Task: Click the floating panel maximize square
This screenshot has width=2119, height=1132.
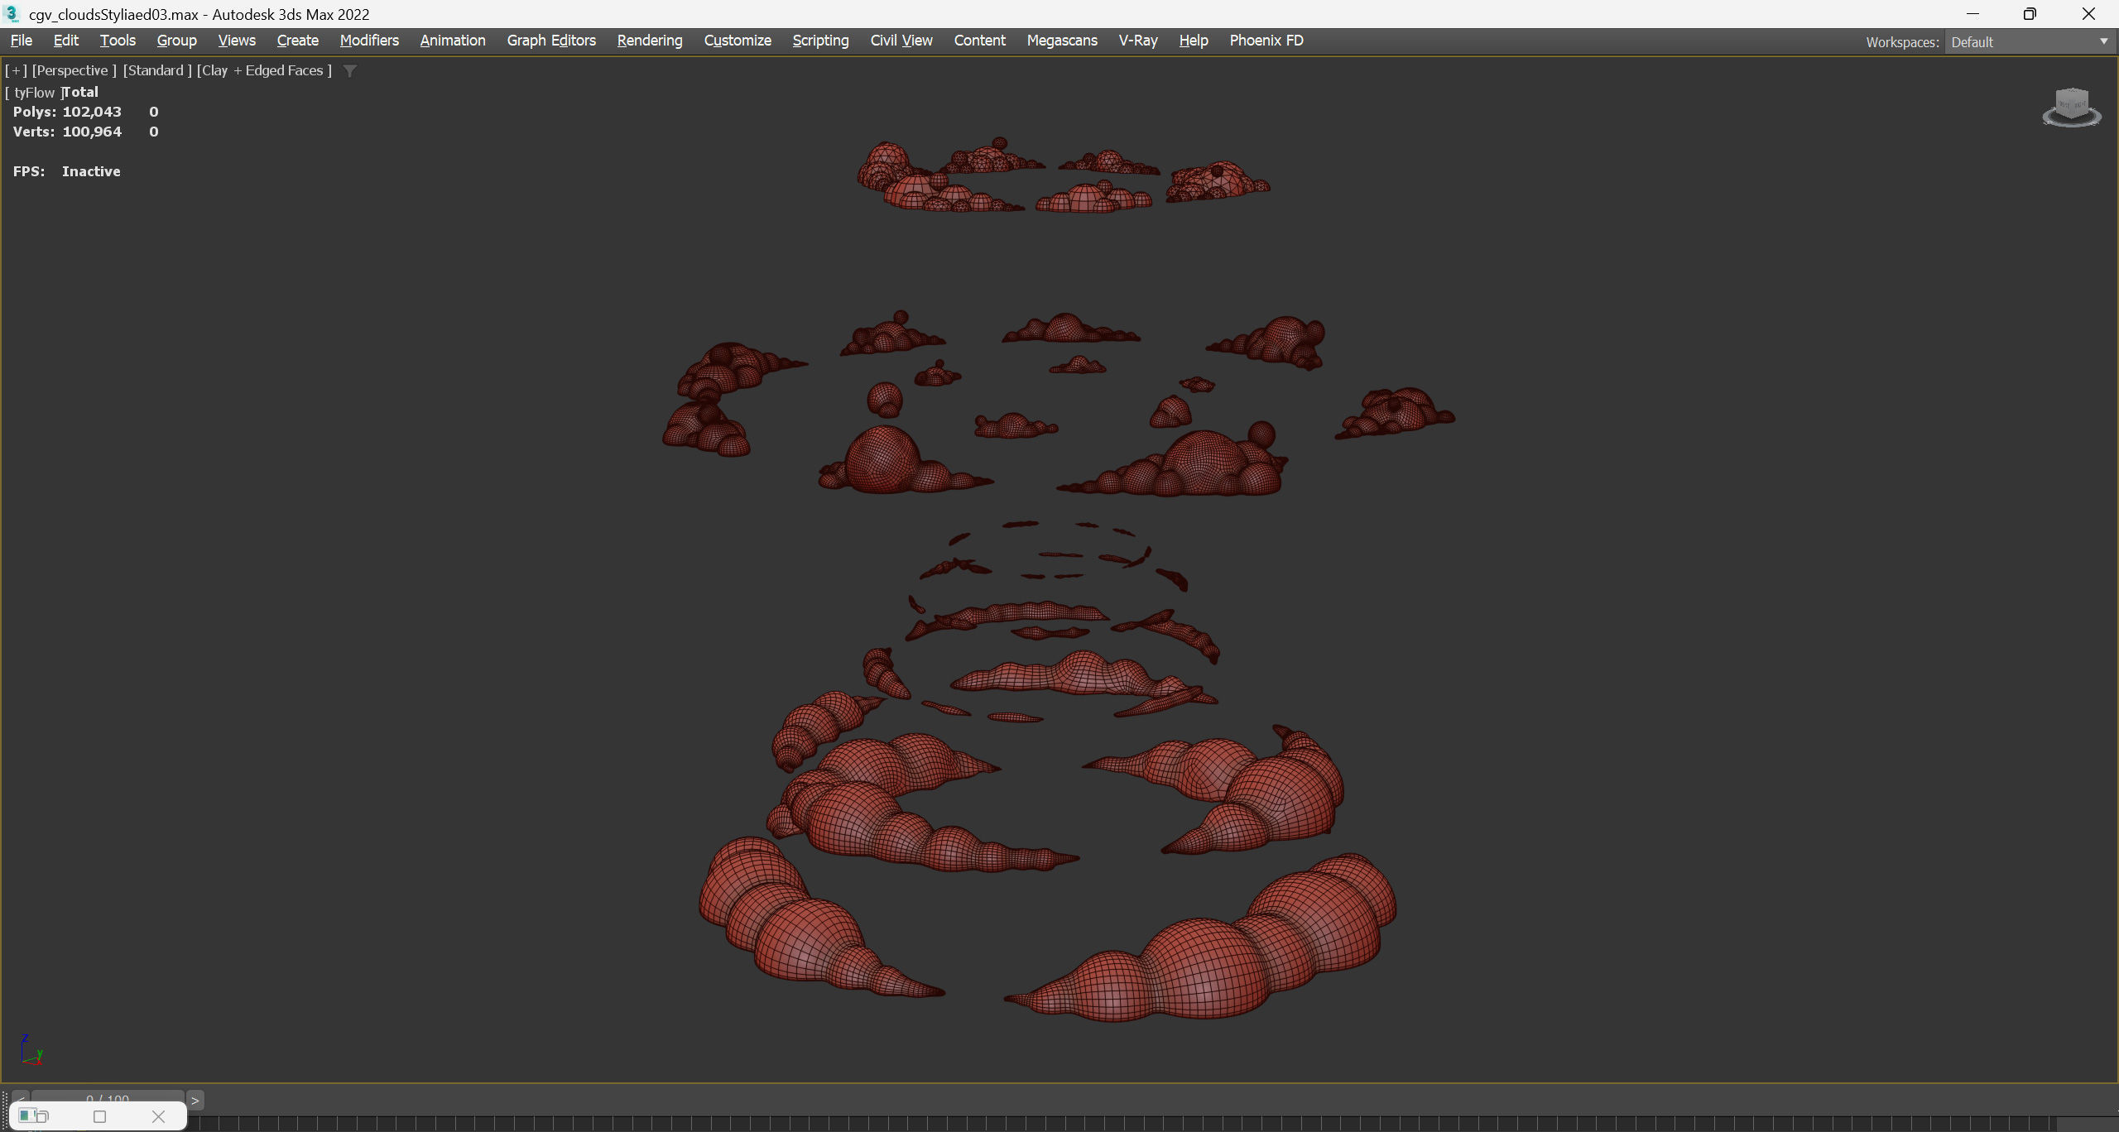Action: 100,1116
